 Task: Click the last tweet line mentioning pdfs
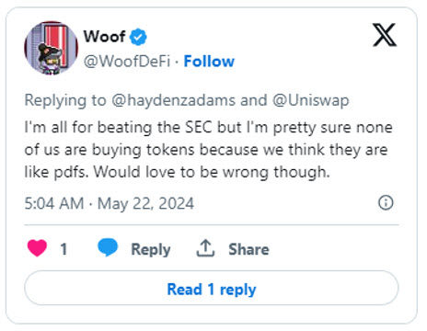click(x=178, y=172)
